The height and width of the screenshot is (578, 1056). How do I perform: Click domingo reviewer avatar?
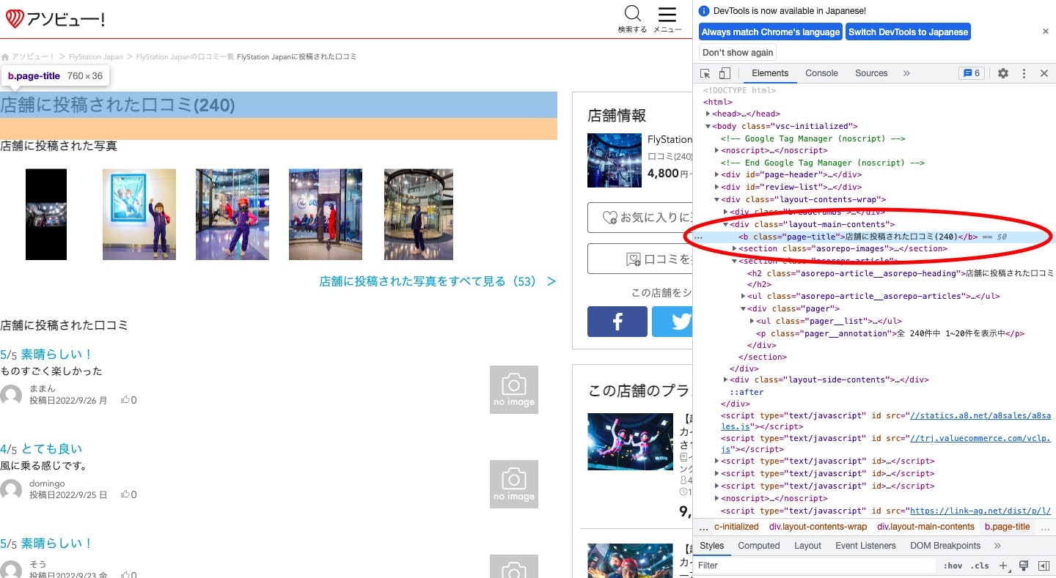tap(11, 490)
